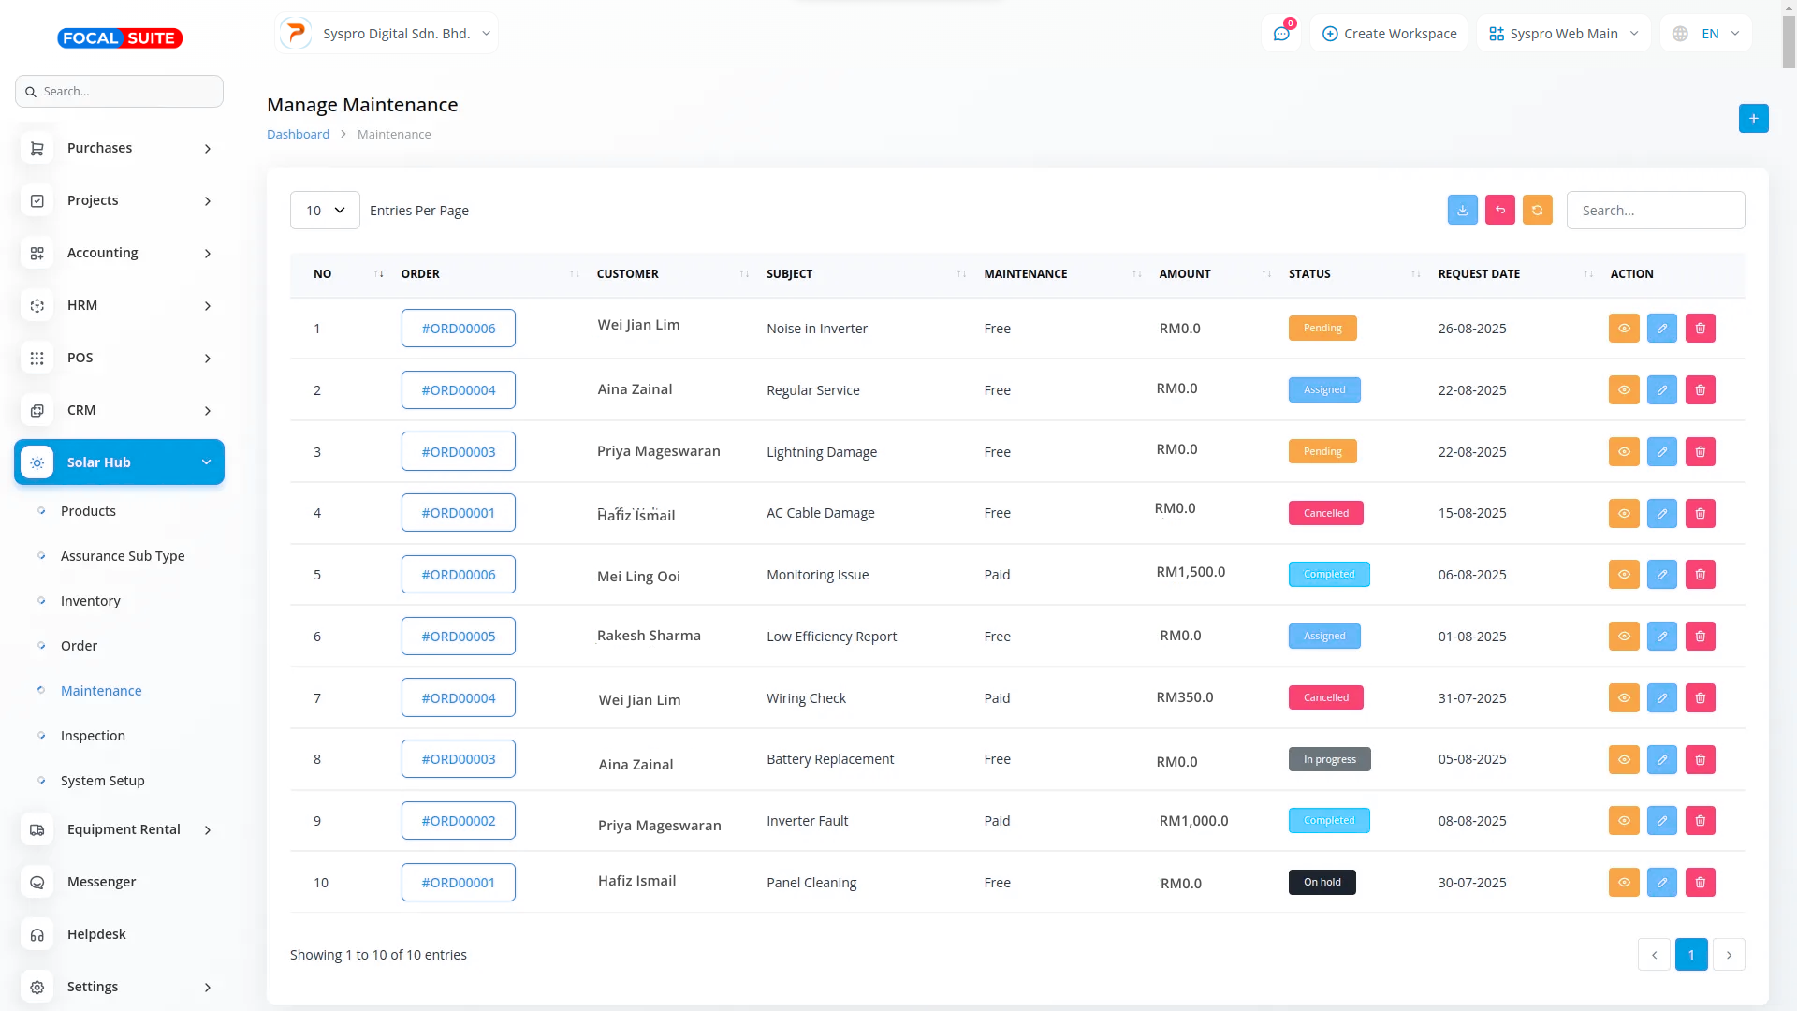View details of Noise in Inverter row
Image resolution: width=1797 pixels, height=1011 pixels.
tap(1624, 329)
